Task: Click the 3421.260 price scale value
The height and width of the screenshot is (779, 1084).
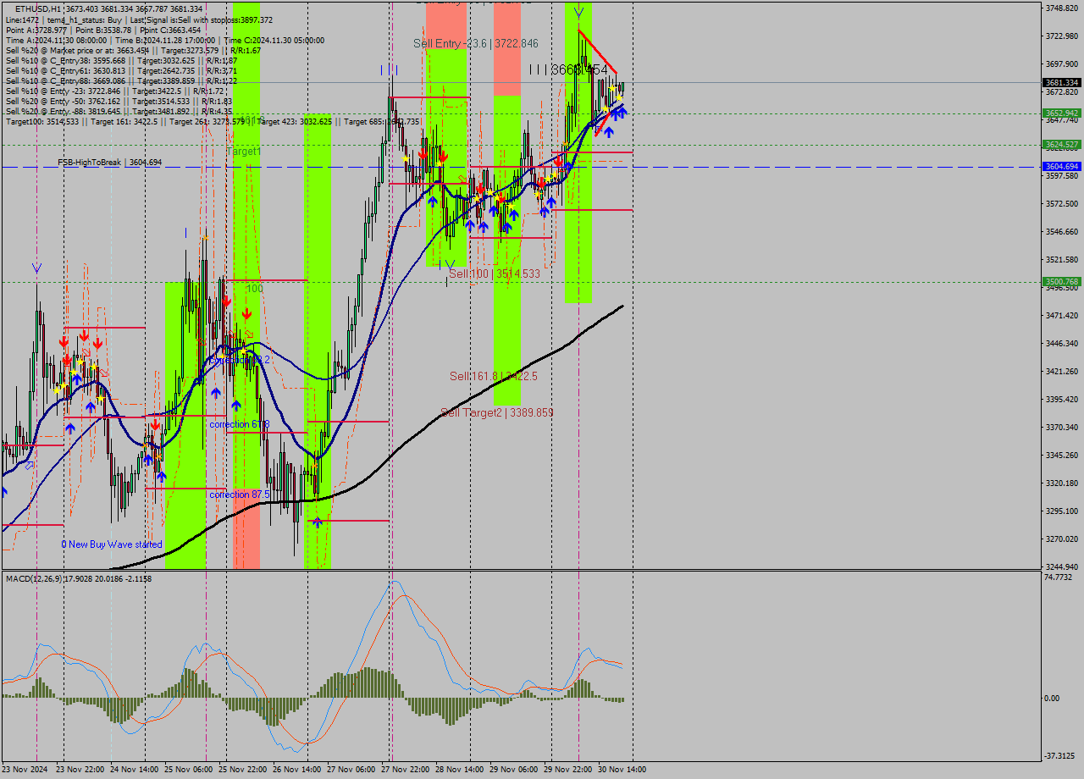Action: tap(1061, 372)
